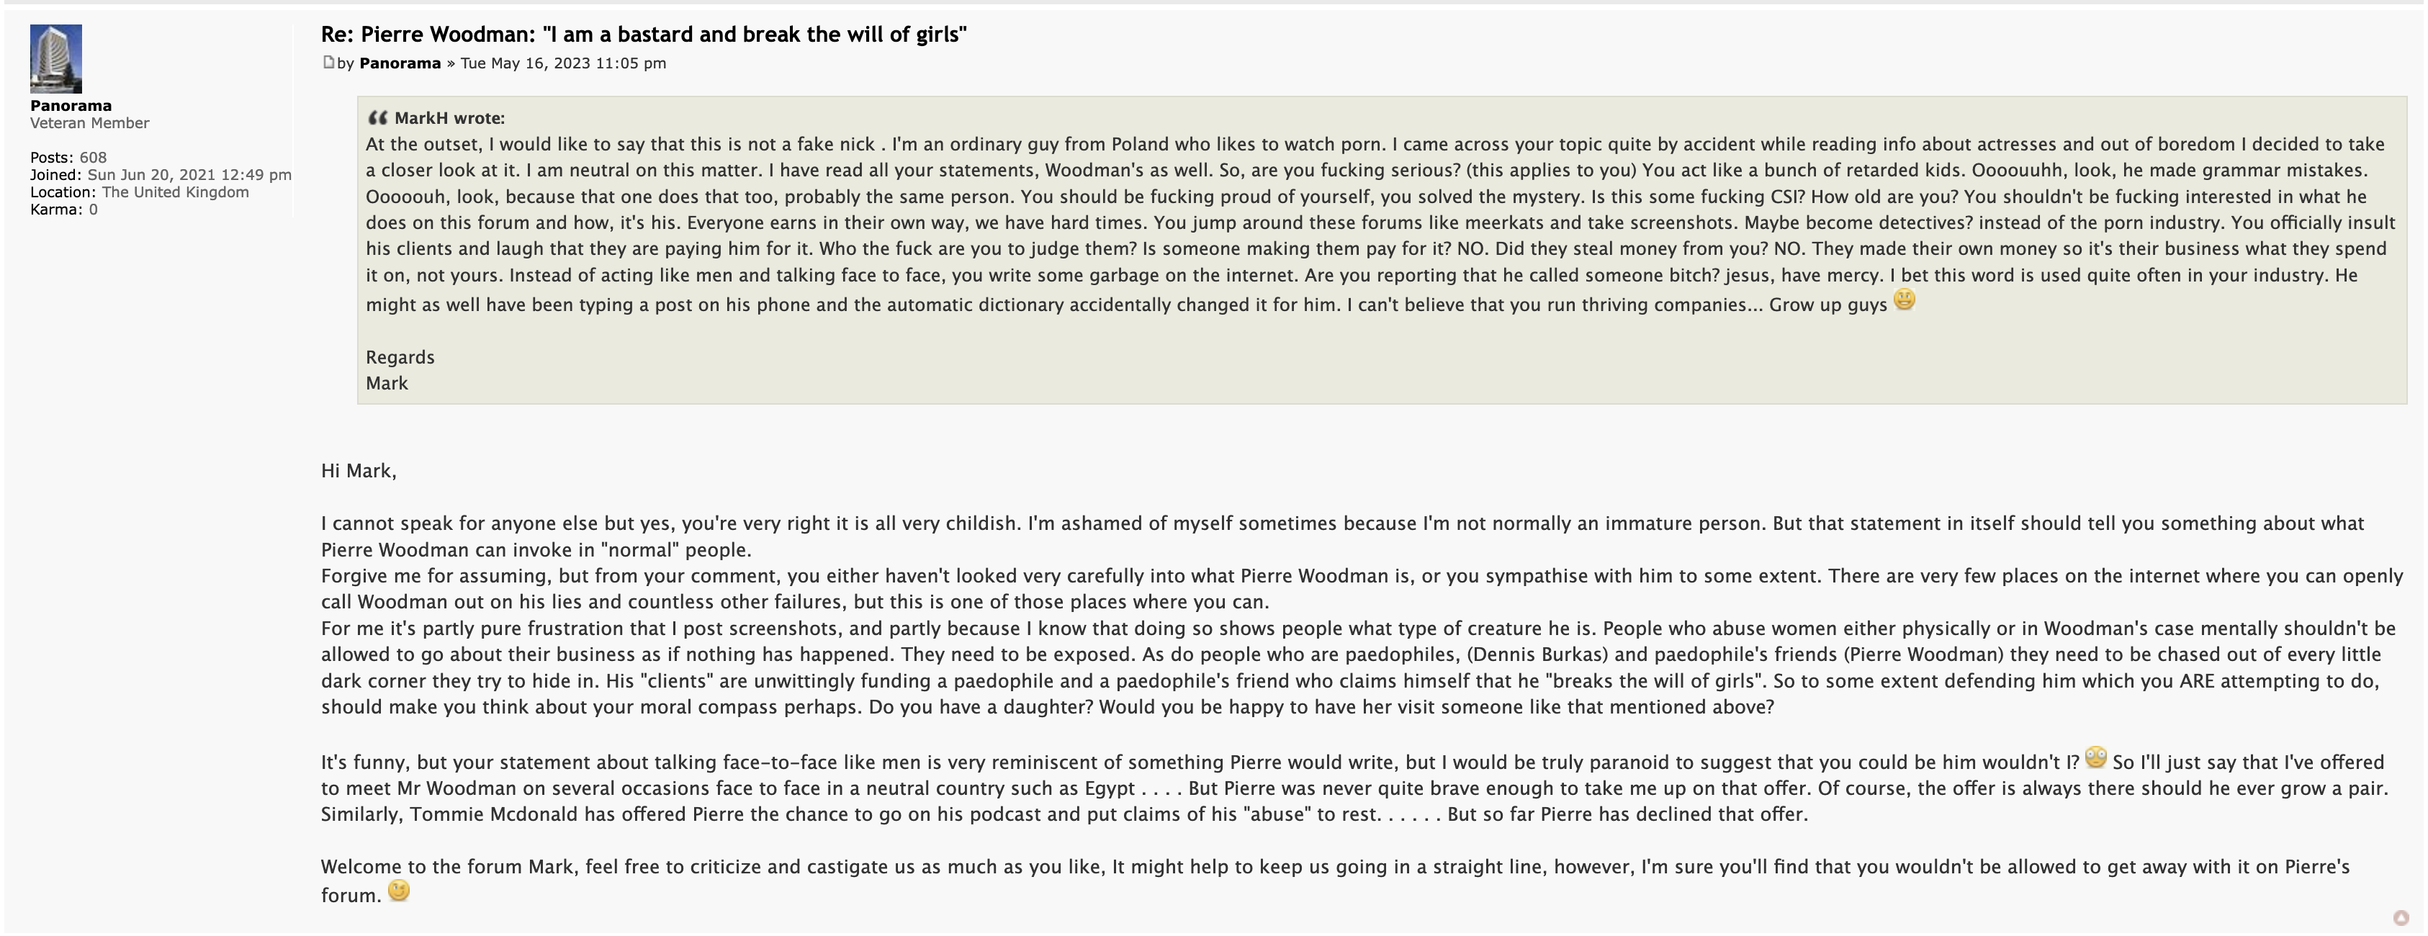Click the winking emoji after "forum."
Image resolution: width=2428 pixels, height=936 pixels.
[399, 891]
